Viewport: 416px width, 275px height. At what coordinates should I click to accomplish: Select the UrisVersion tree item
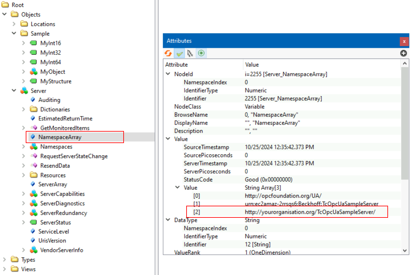click(x=52, y=241)
